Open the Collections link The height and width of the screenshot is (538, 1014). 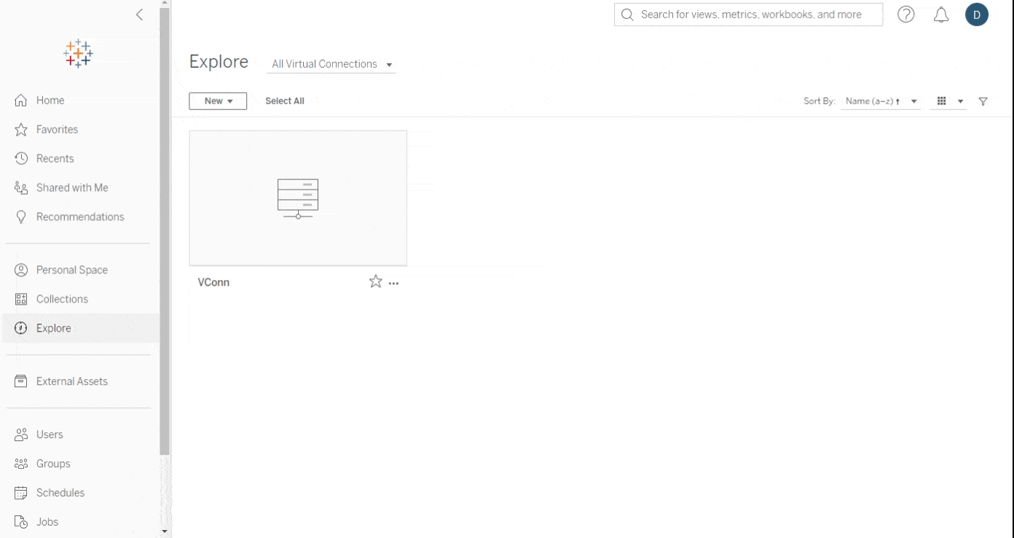point(62,300)
